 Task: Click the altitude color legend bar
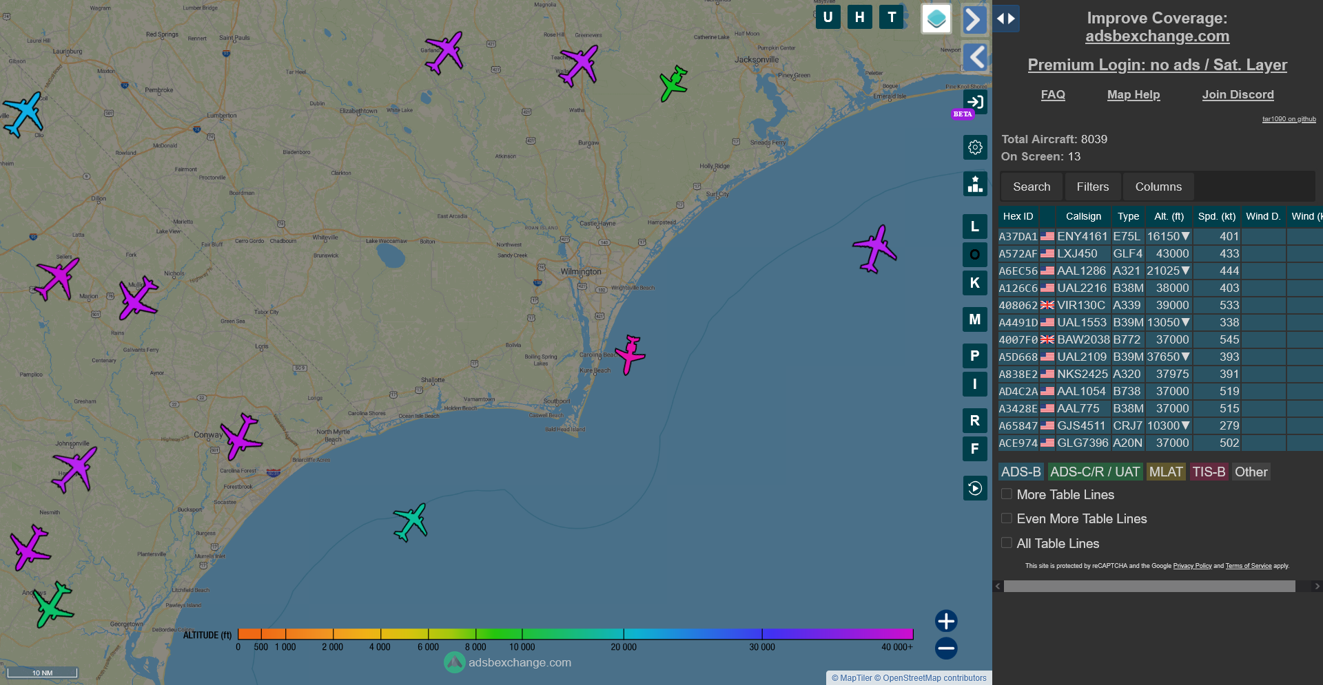point(575,634)
